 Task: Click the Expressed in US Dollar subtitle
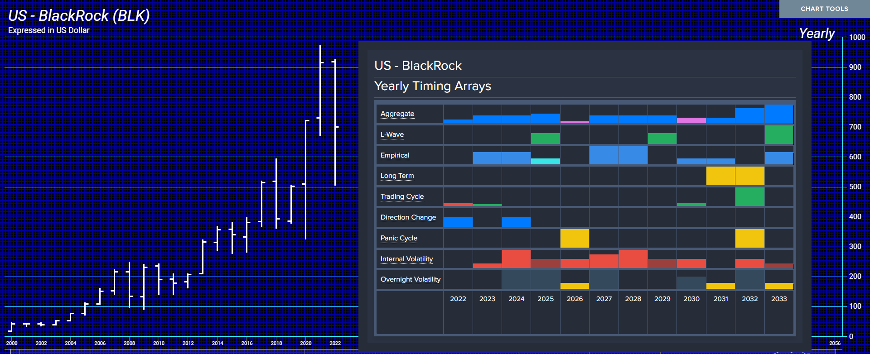[49, 30]
